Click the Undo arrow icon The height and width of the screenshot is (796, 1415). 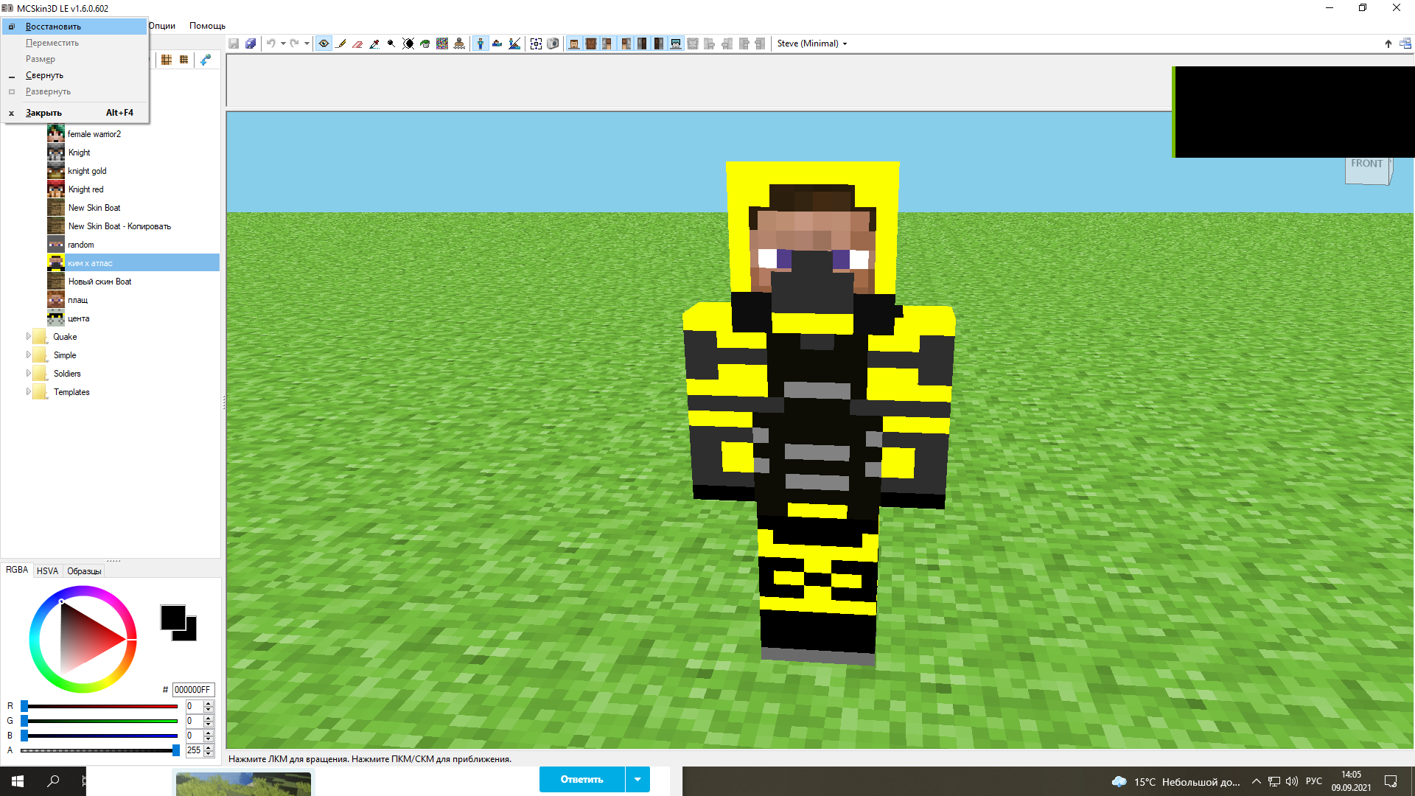270,43
